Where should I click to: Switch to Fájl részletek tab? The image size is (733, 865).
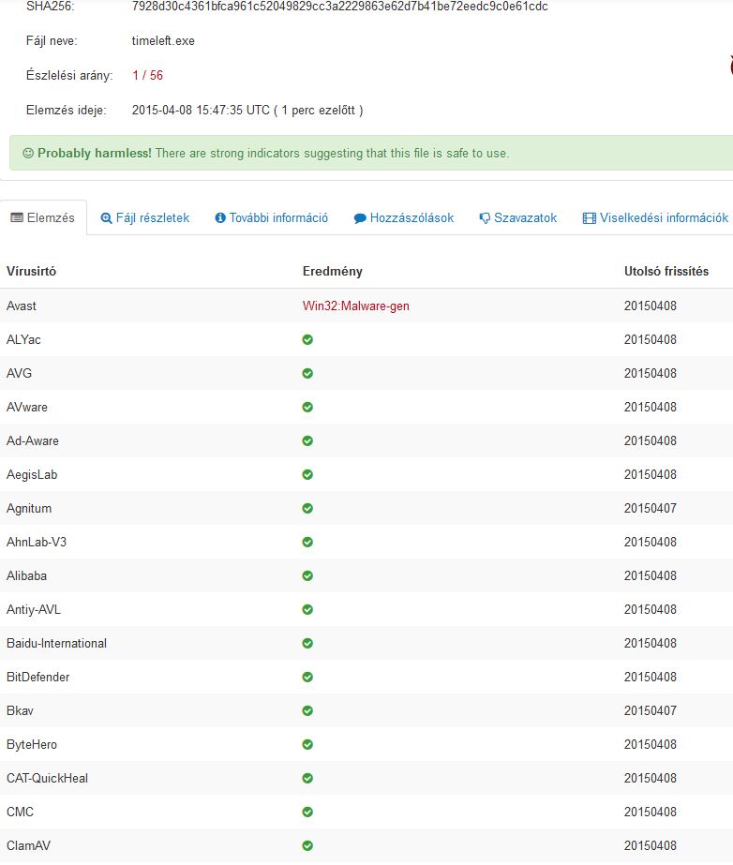[144, 218]
